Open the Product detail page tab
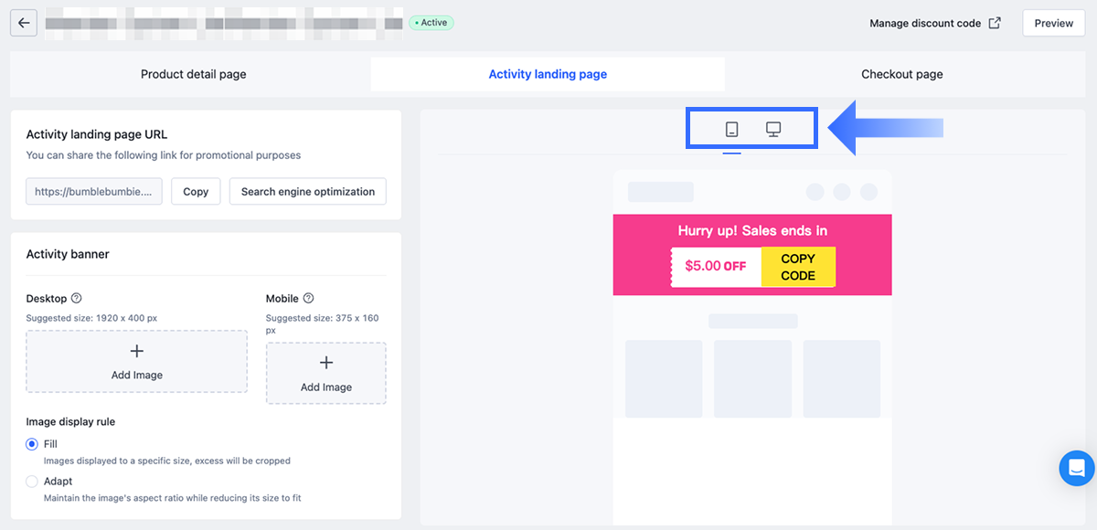This screenshot has height=530, width=1097. [x=193, y=75]
